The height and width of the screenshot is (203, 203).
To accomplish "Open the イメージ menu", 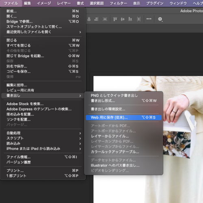I will [44, 3].
